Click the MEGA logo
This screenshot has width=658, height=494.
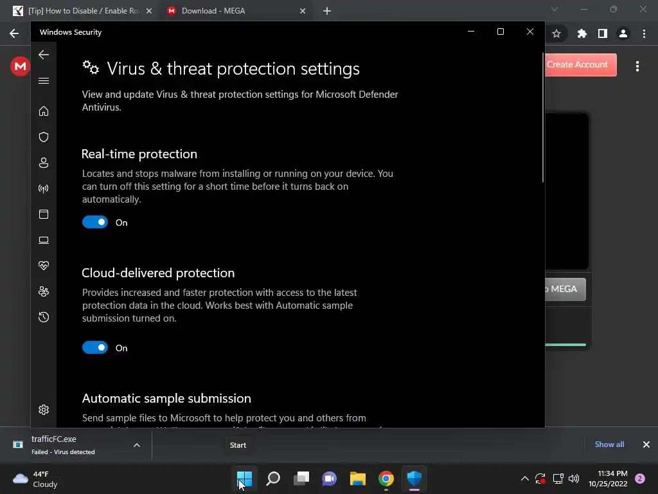click(20, 66)
